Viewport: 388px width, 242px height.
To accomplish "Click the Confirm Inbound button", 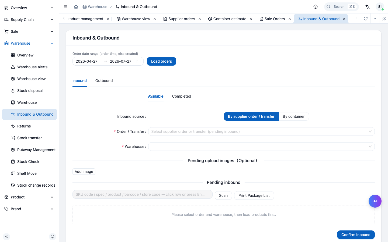I will click(x=356, y=235).
